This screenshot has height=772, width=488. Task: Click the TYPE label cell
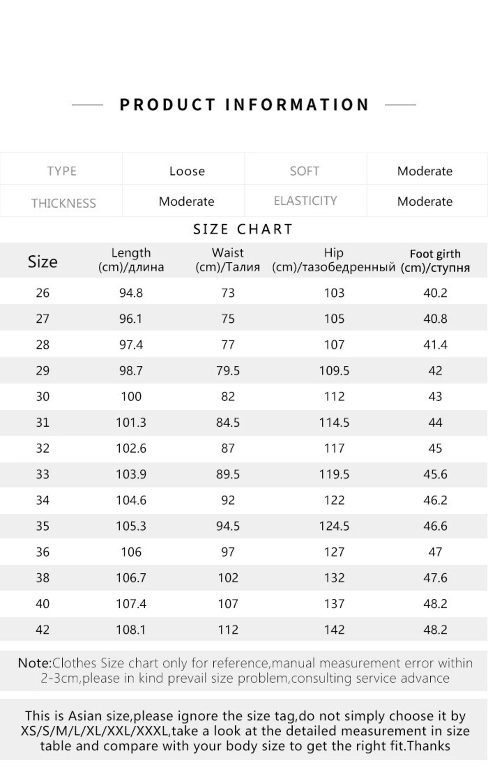click(x=61, y=169)
